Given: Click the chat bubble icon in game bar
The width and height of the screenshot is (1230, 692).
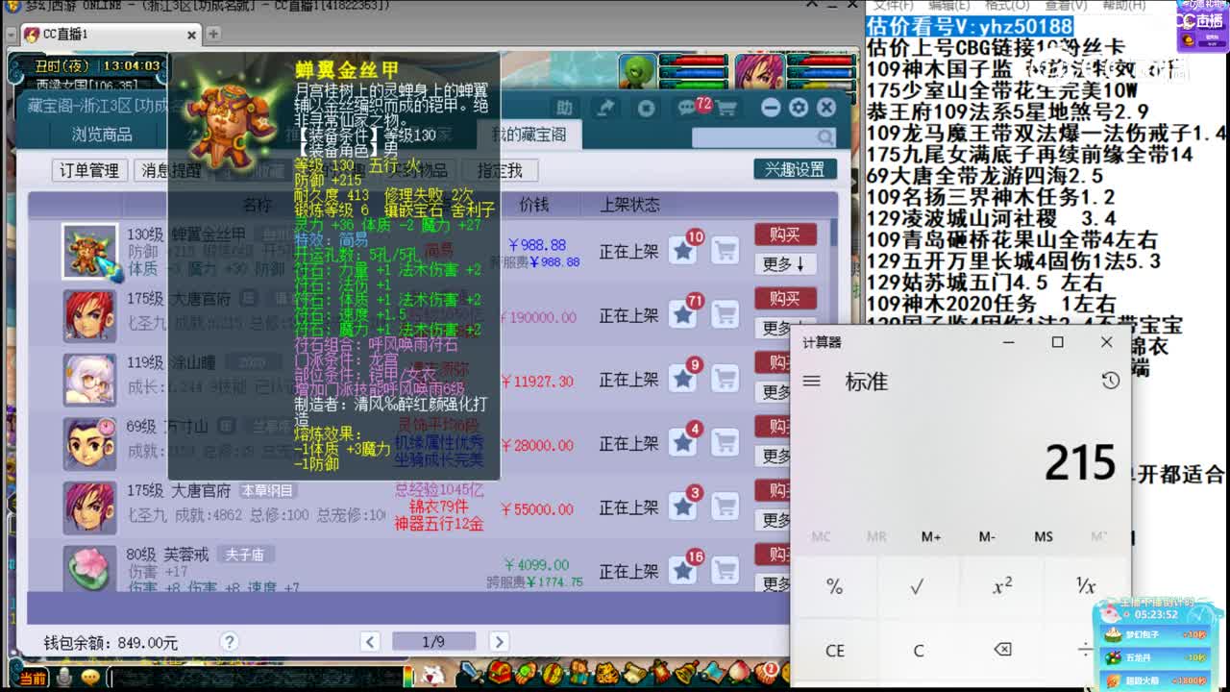Looking at the screenshot, I should pyautogui.click(x=90, y=678).
